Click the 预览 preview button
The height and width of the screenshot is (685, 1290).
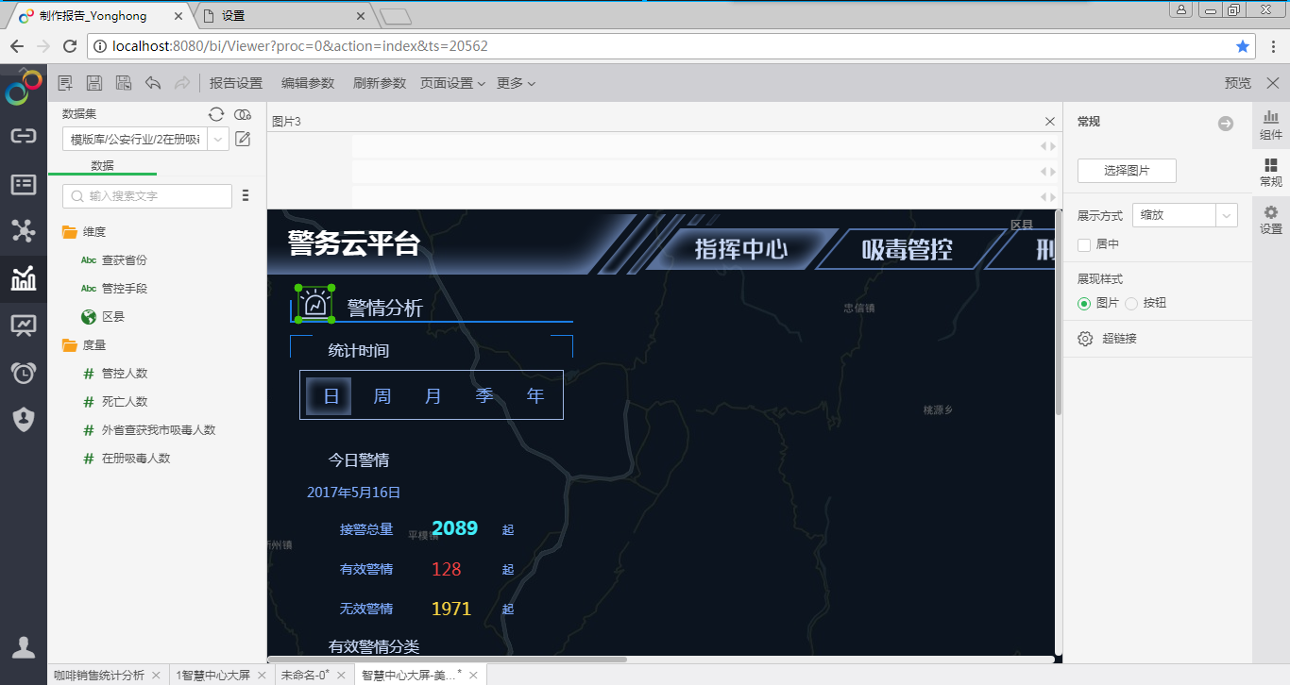1237,83
